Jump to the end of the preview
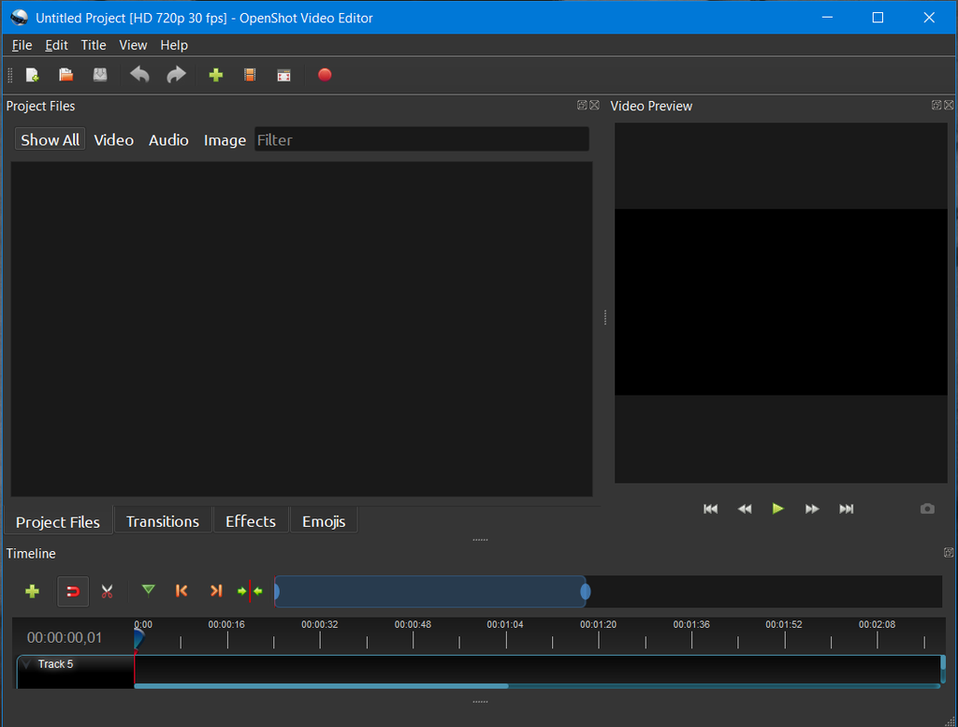The height and width of the screenshot is (727, 958). coord(846,509)
